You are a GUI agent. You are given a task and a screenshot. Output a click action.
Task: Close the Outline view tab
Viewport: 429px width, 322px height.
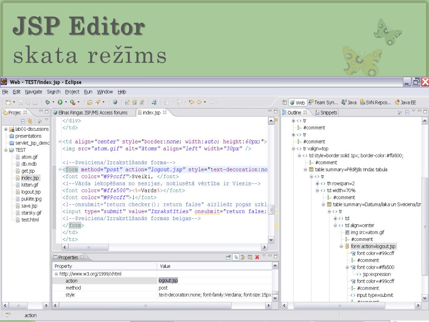point(305,112)
